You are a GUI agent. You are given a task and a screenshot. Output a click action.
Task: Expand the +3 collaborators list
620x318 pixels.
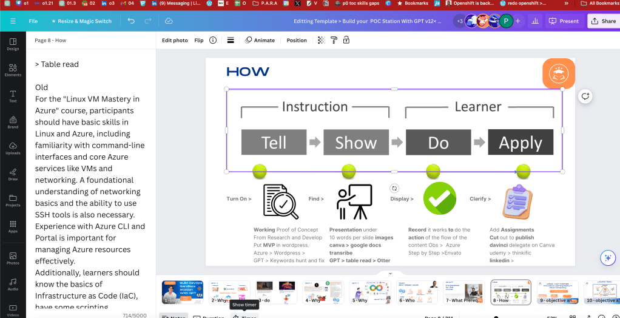click(x=459, y=21)
